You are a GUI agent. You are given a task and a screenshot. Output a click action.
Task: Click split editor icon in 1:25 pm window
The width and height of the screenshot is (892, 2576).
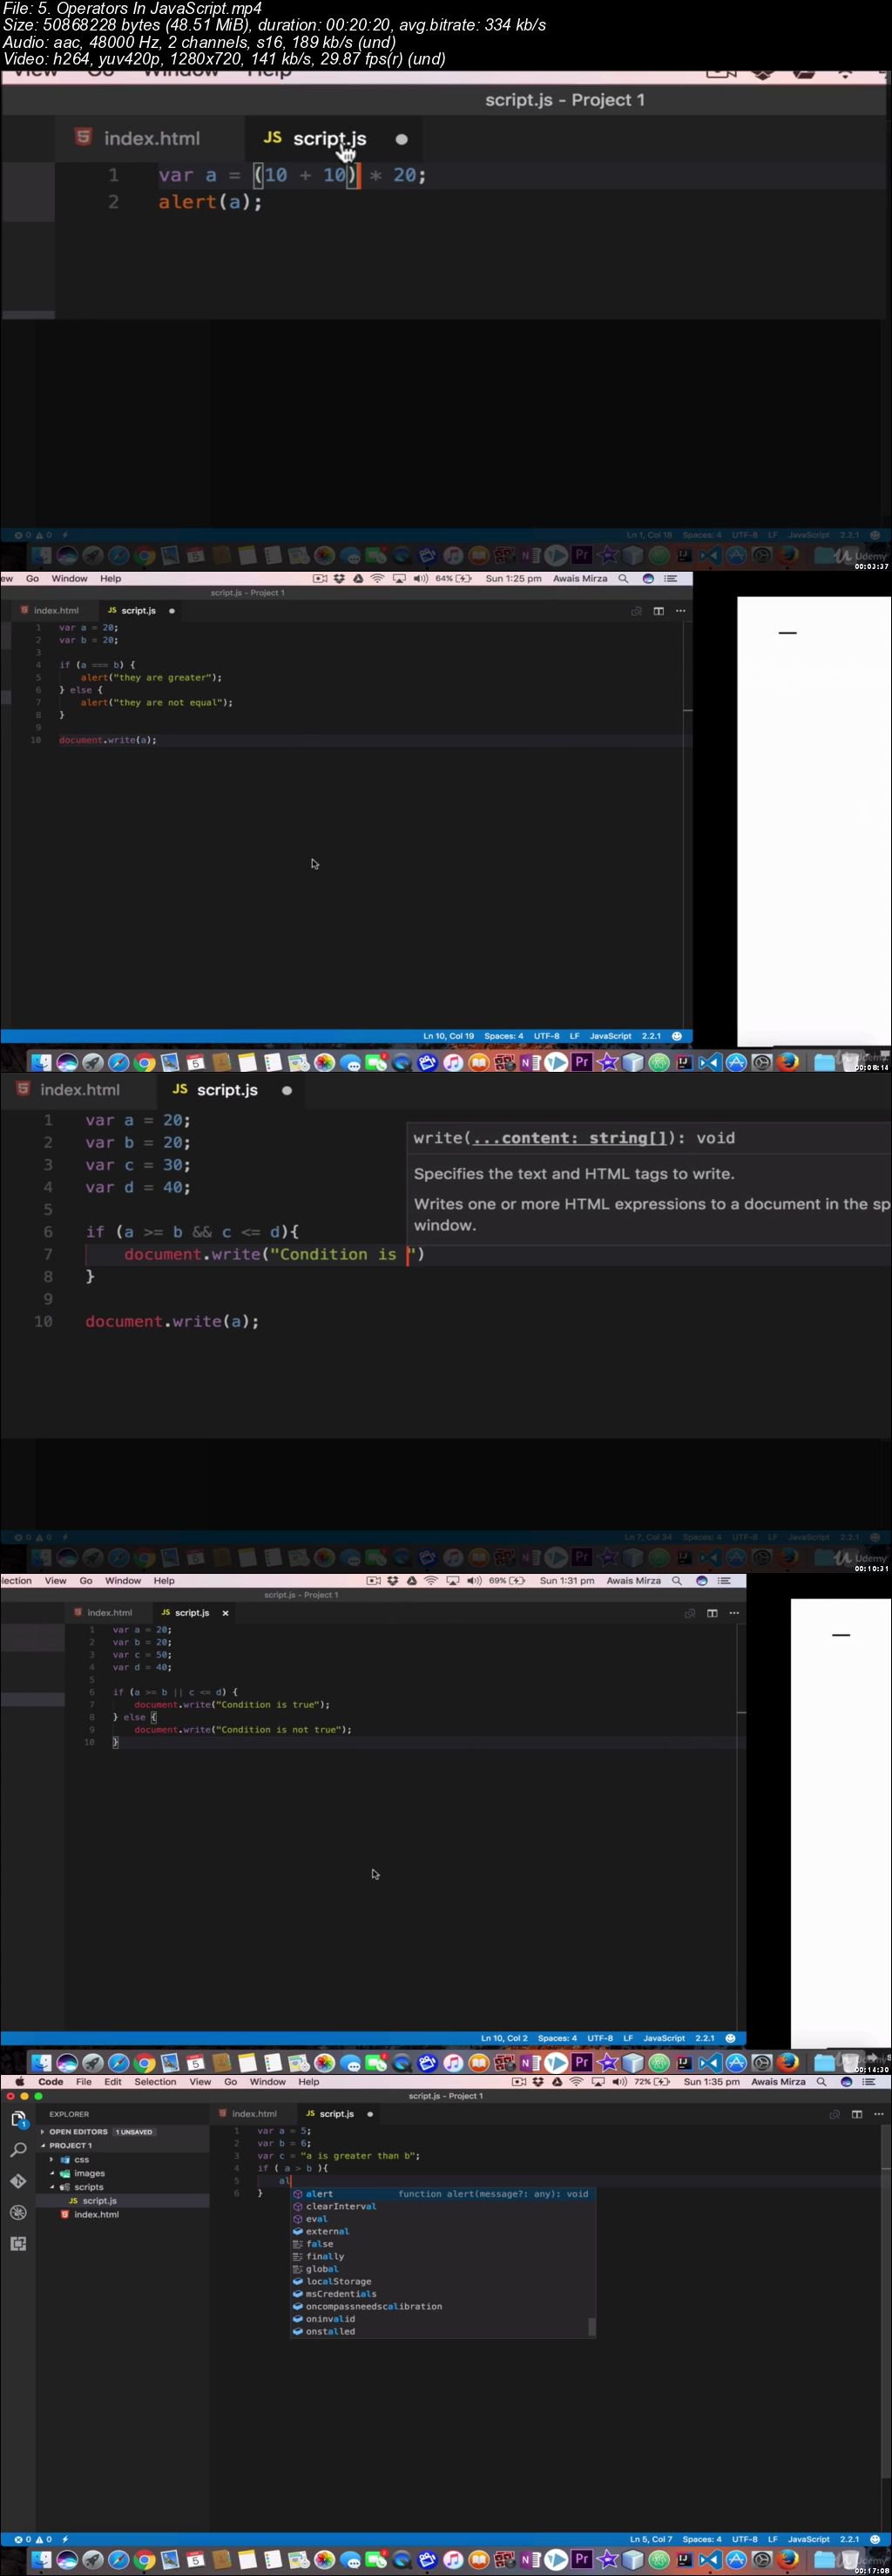click(659, 610)
